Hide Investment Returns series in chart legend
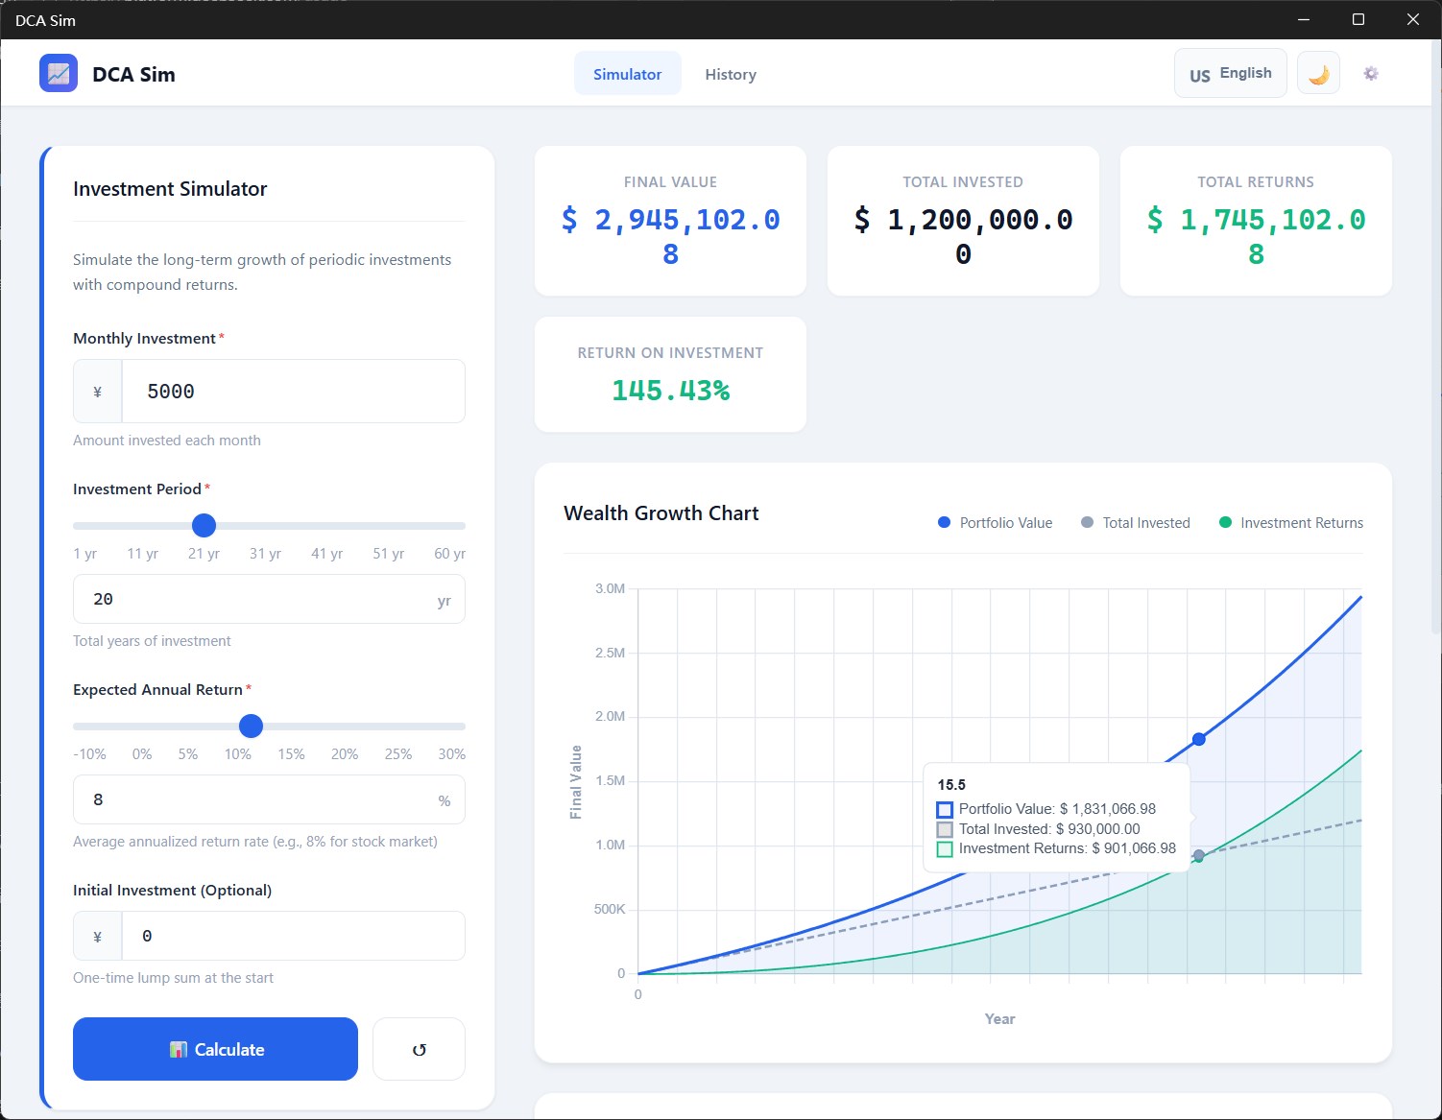 1290,523
